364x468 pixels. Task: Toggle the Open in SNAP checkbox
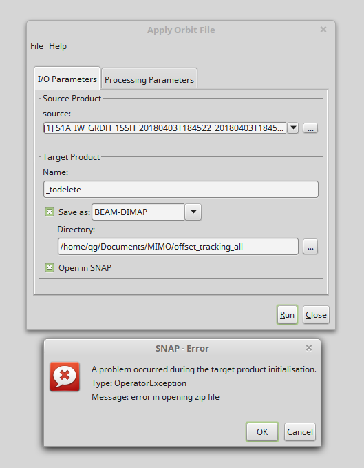pyautogui.click(x=50, y=267)
